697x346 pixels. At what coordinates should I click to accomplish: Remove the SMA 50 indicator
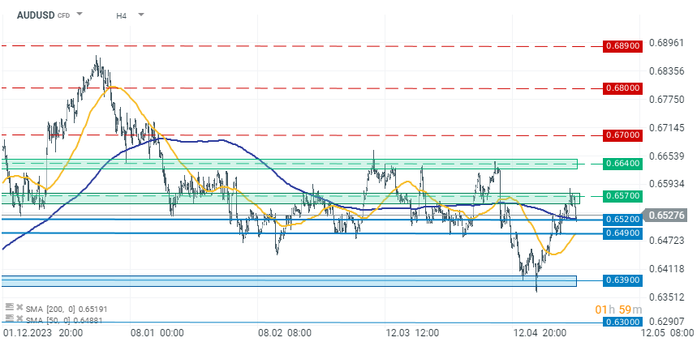19,318
